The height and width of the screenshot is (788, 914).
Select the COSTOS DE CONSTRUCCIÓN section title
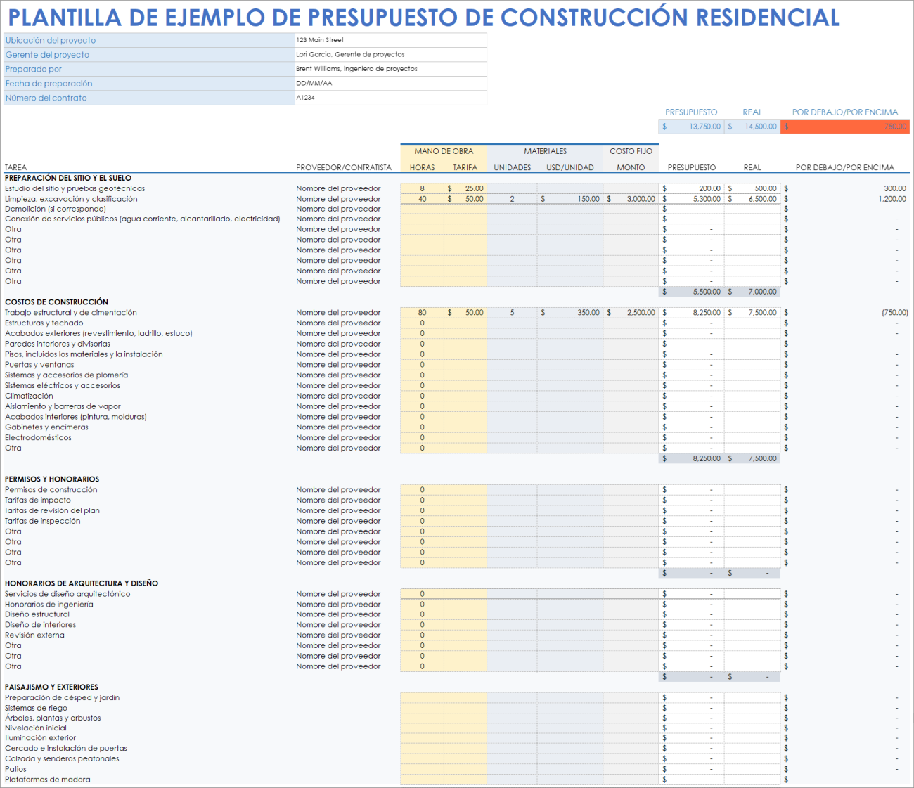pos(56,302)
